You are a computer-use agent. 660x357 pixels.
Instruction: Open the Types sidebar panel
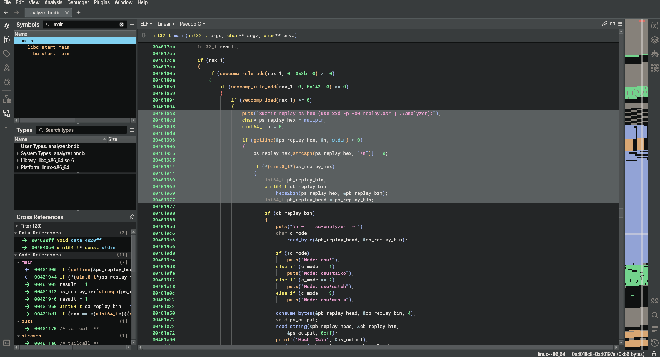point(6,40)
